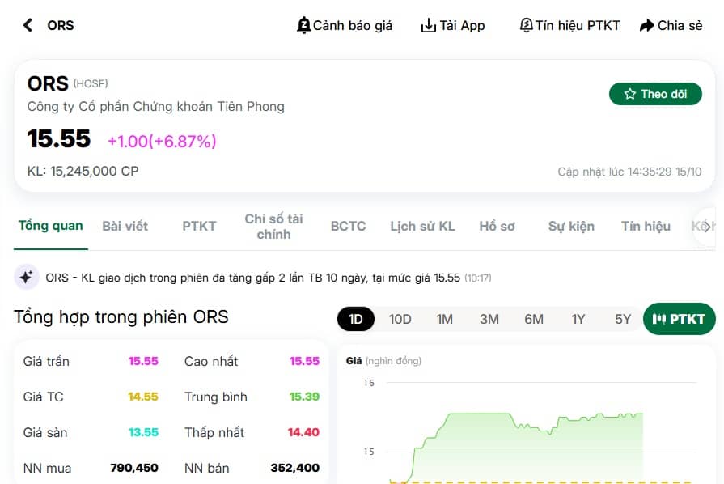
Task: Click volume KL: 15,245,000 CP
Action: pos(83,172)
